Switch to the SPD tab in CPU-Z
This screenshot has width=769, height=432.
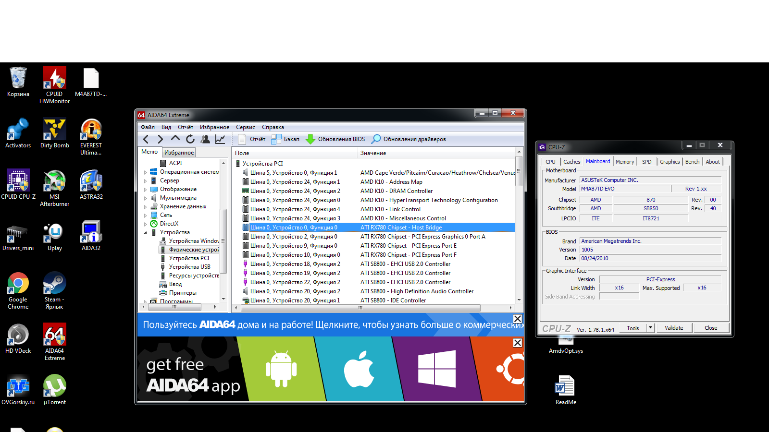tap(647, 162)
